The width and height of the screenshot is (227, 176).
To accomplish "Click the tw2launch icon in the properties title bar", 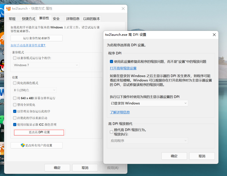I will click(8, 9).
